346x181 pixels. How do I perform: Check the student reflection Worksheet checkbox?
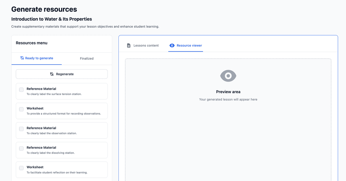click(x=21, y=168)
